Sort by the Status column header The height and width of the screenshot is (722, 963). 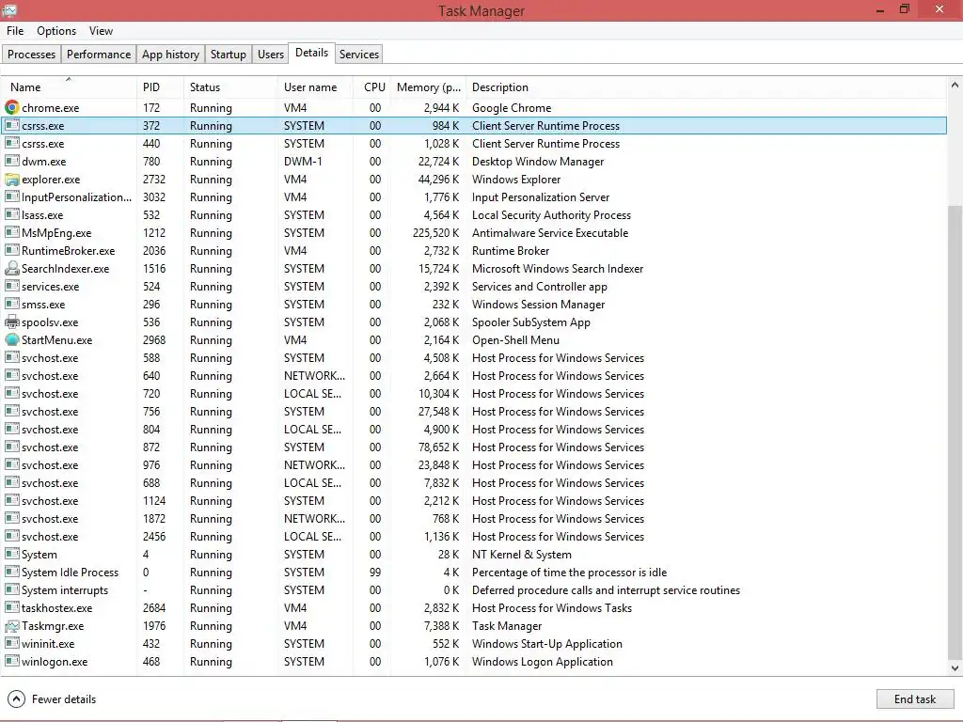click(x=230, y=87)
